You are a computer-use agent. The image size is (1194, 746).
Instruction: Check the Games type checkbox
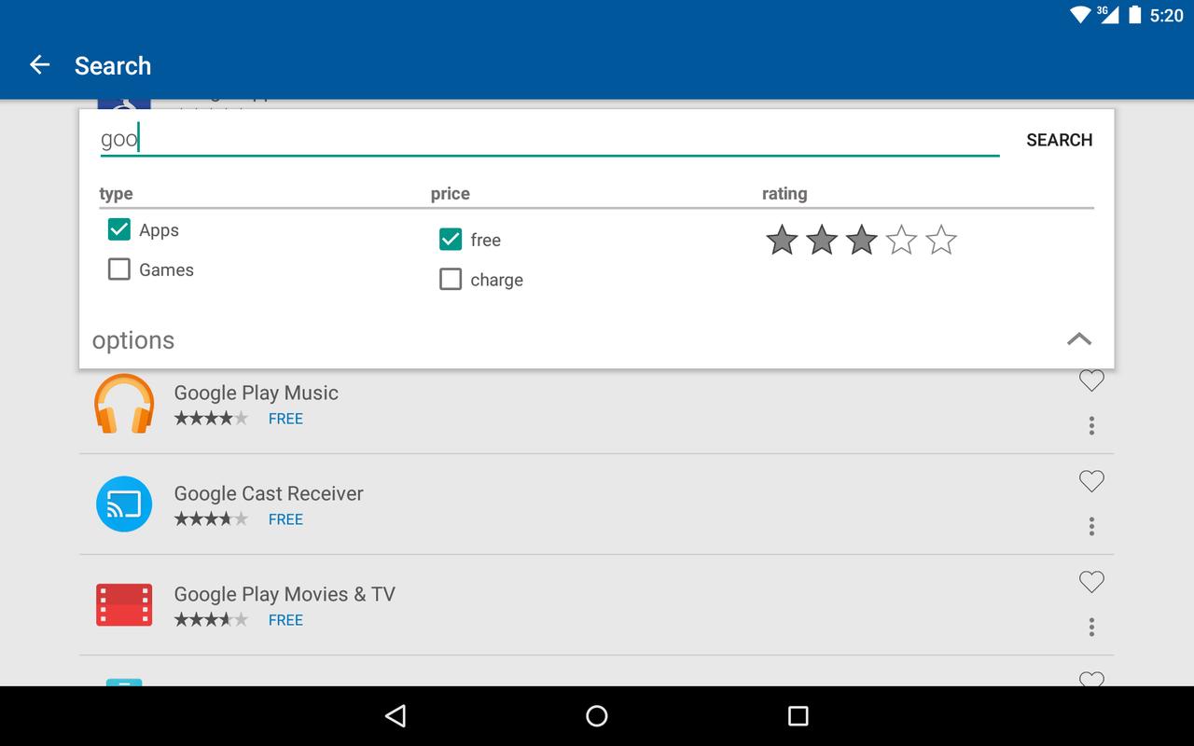(119, 269)
